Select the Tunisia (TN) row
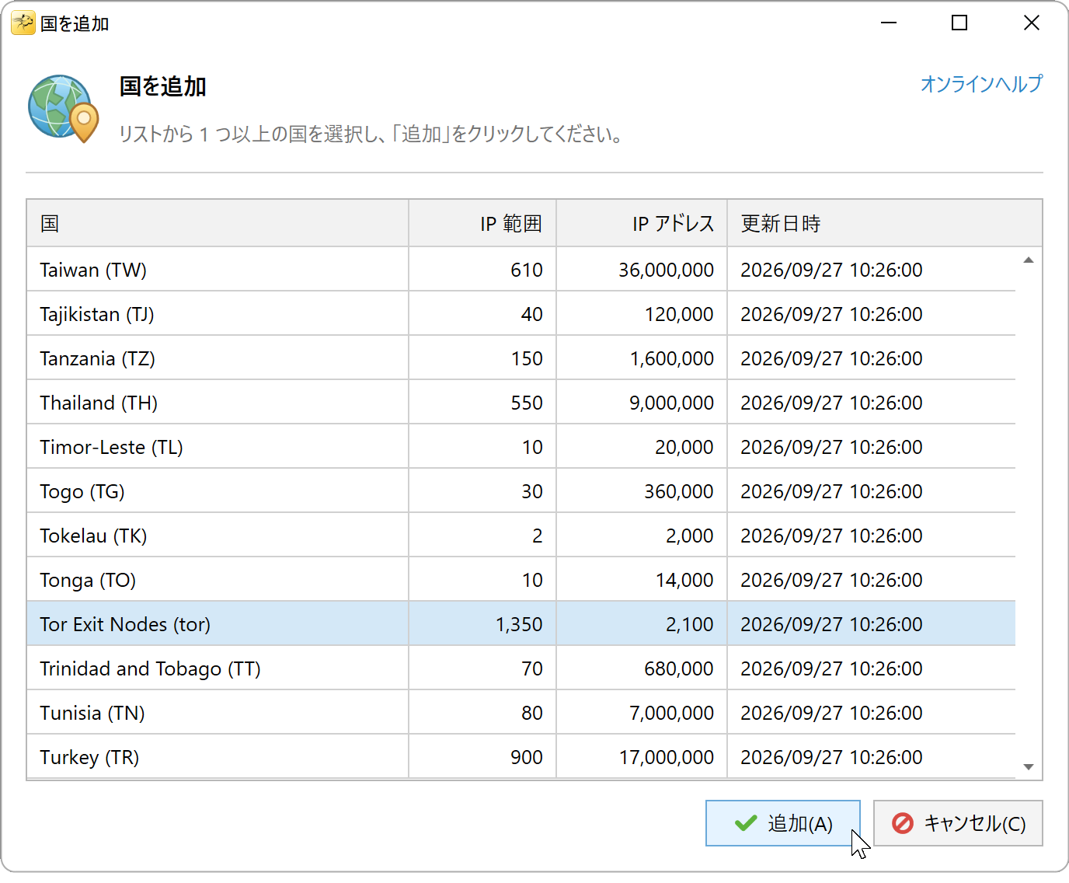Screen dimensions: 1069x883 (x=521, y=713)
